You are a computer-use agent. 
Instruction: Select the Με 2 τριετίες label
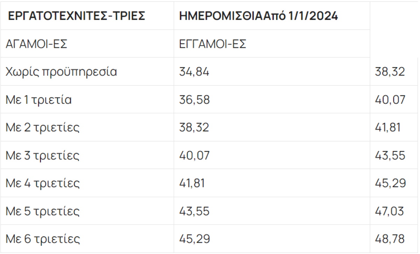coord(43,128)
